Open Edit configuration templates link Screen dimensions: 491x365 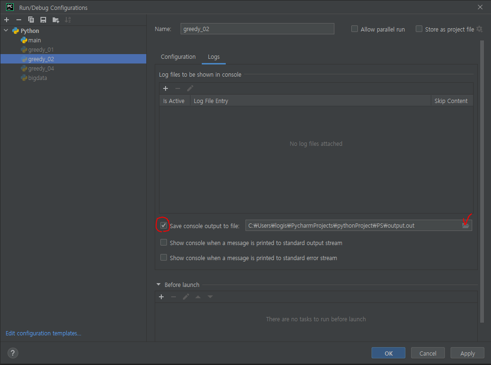43,333
